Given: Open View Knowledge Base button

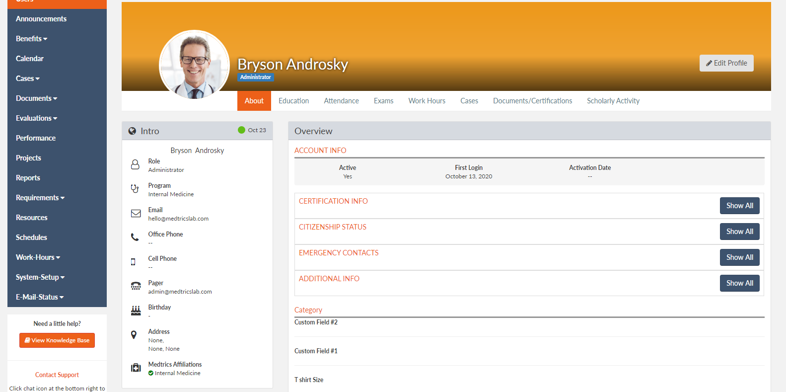Looking at the screenshot, I should click(x=57, y=340).
